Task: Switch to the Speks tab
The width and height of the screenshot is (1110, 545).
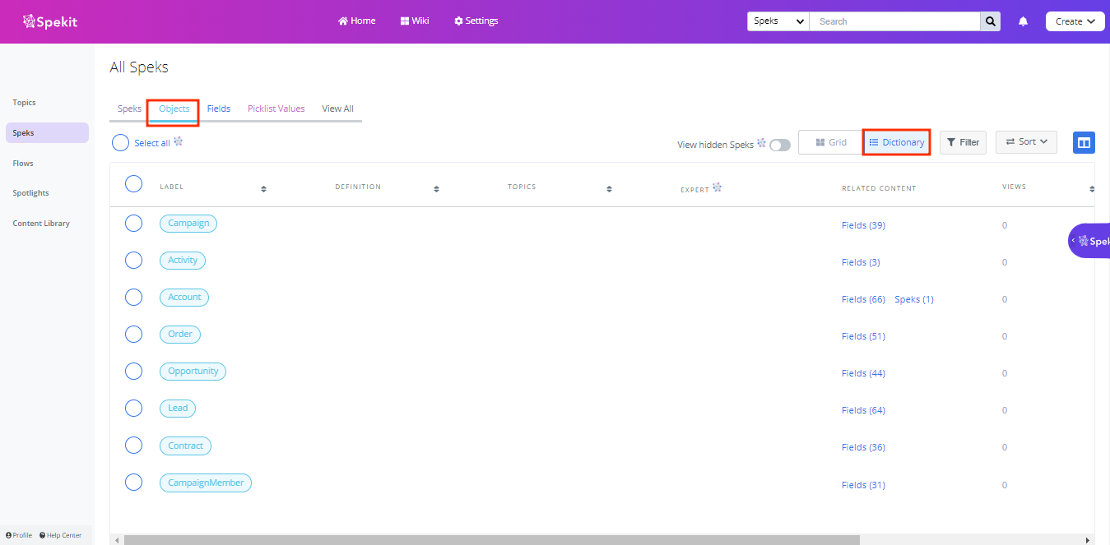Action: point(129,109)
